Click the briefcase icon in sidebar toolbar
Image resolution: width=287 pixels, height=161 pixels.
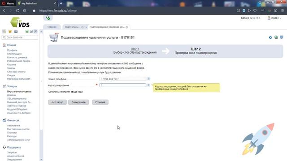coord(16,31)
